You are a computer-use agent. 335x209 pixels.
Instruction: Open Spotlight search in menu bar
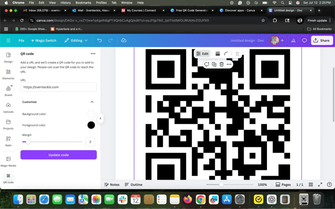coord(282,3)
